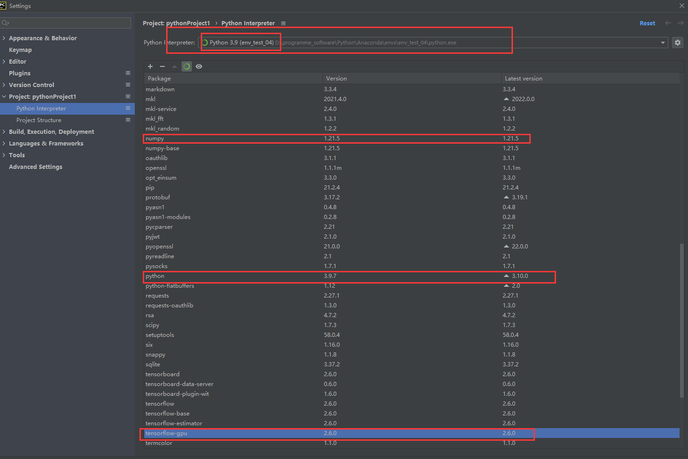Select the openssl package row
Screen dimensions: 688x459
[x=412, y=168]
